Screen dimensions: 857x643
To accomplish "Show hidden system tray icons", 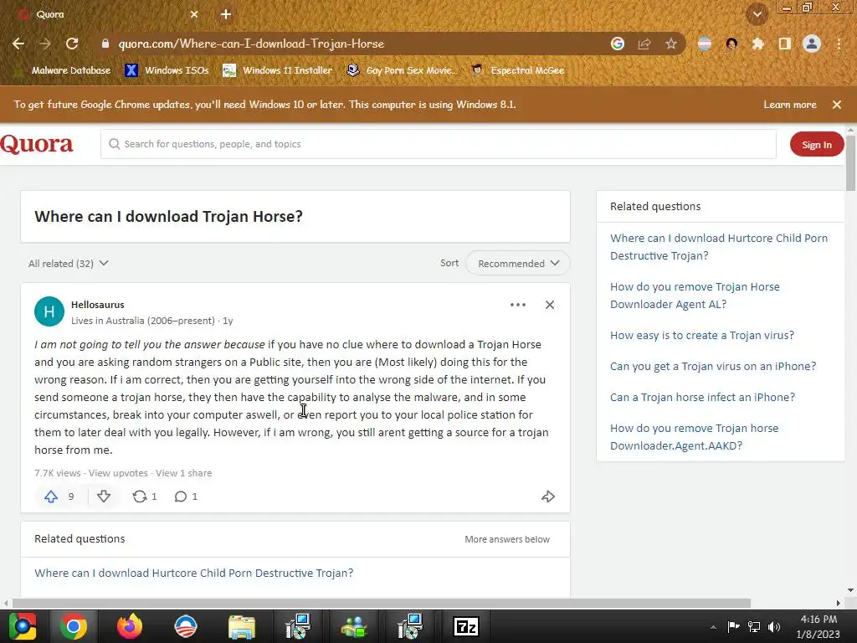I will click(x=713, y=627).
